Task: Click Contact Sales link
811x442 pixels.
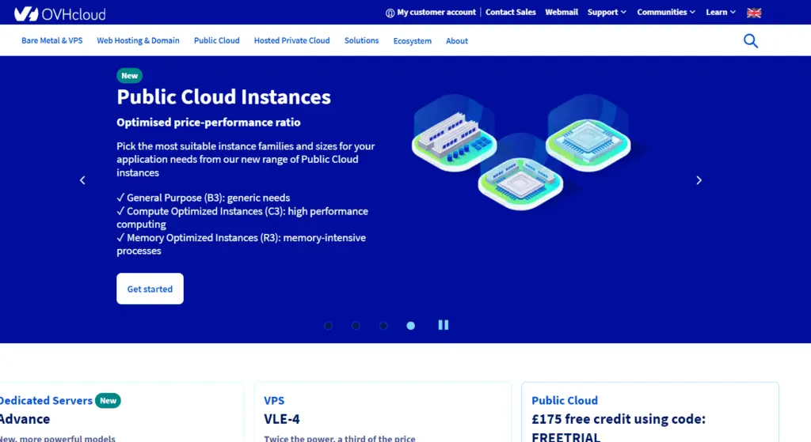Action: [x=511, y=12]
